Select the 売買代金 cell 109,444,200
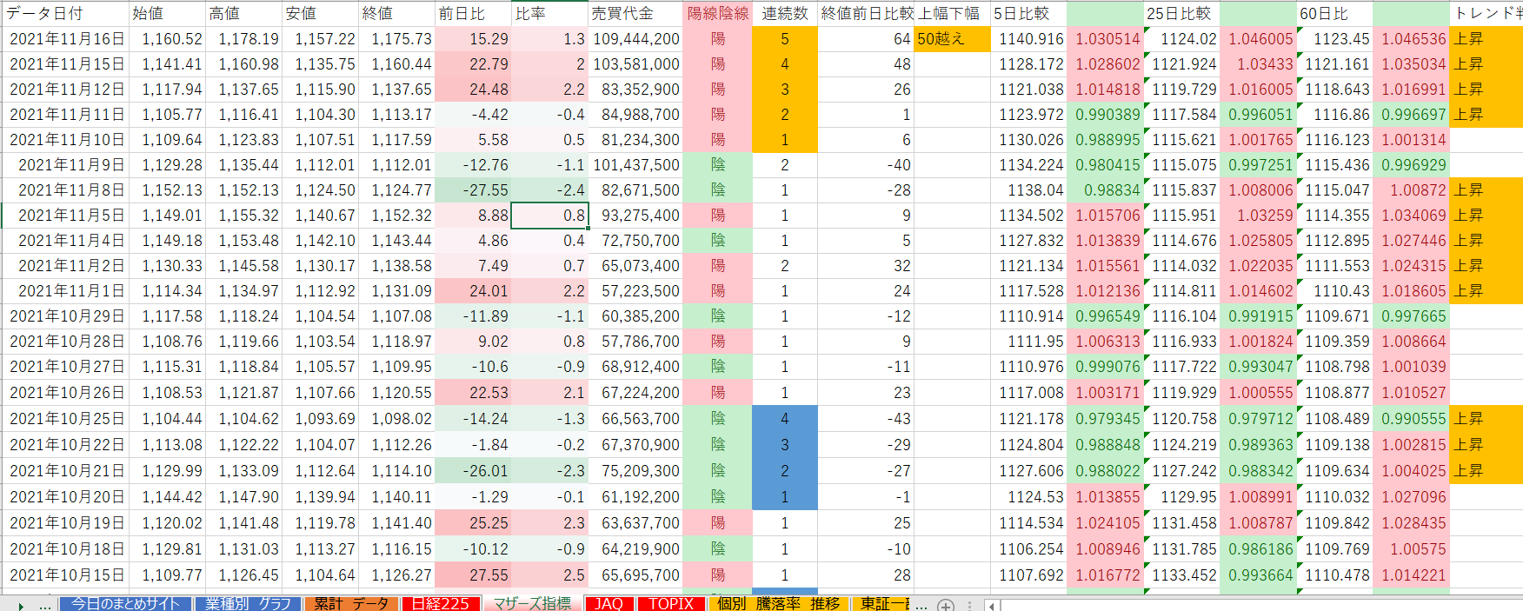The height and width of the screenshot is (611, 1523). pyautogui.click(x=635, y=39)
